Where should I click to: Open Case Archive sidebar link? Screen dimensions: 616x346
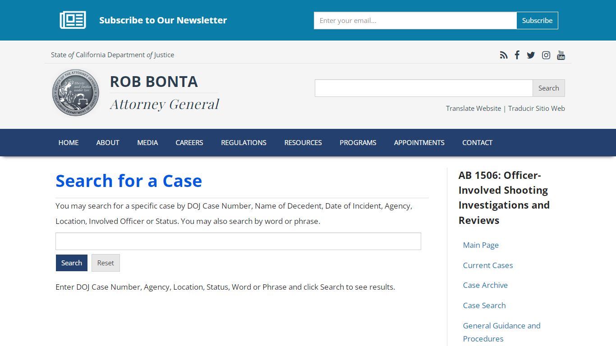[485, 285]
